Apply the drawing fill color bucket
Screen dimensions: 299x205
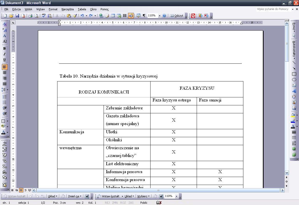(293, 115)
